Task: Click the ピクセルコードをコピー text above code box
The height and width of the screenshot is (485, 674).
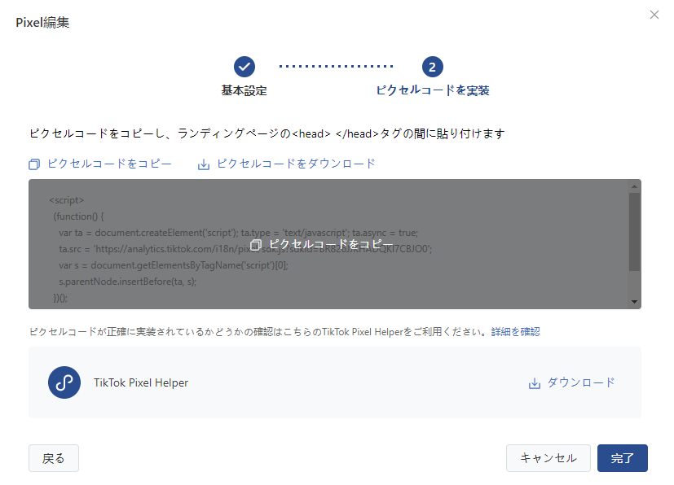Action: coord(109,164)
